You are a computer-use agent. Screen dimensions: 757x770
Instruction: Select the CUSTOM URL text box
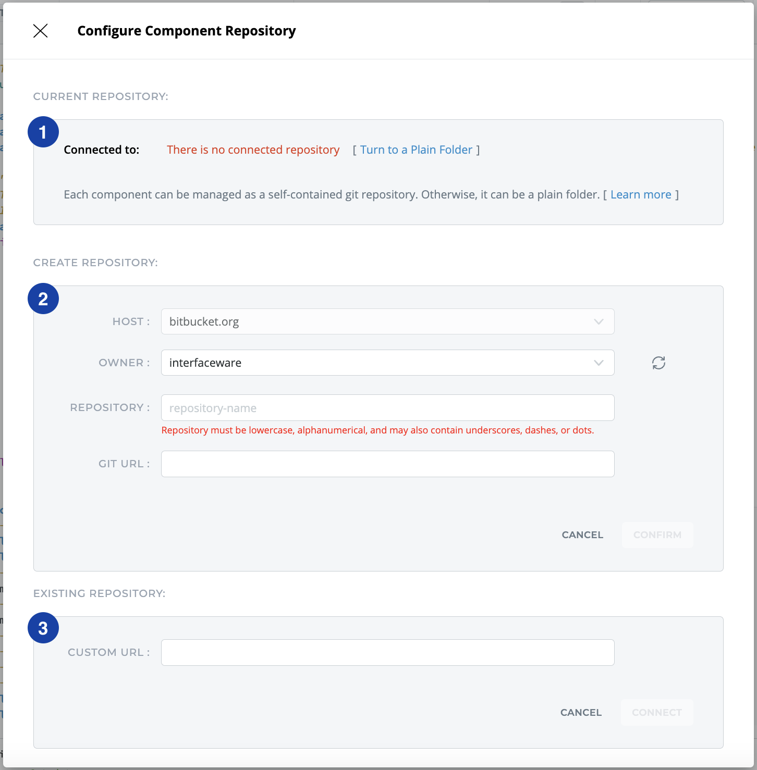click(x=387, y=652)
